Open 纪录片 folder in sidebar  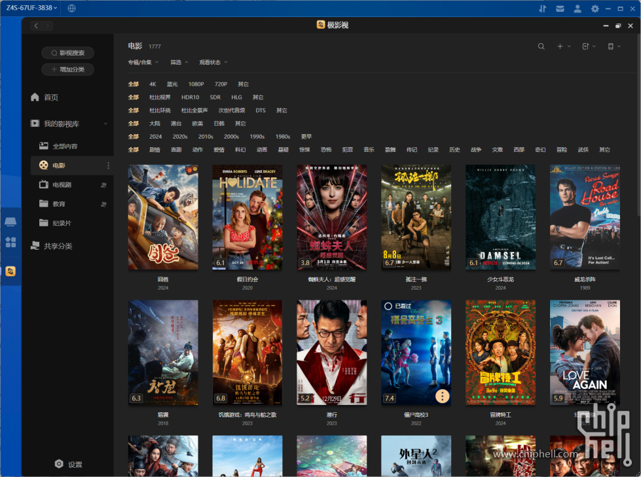click(55, 223)
